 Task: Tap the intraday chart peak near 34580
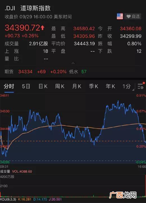point(118,101)
